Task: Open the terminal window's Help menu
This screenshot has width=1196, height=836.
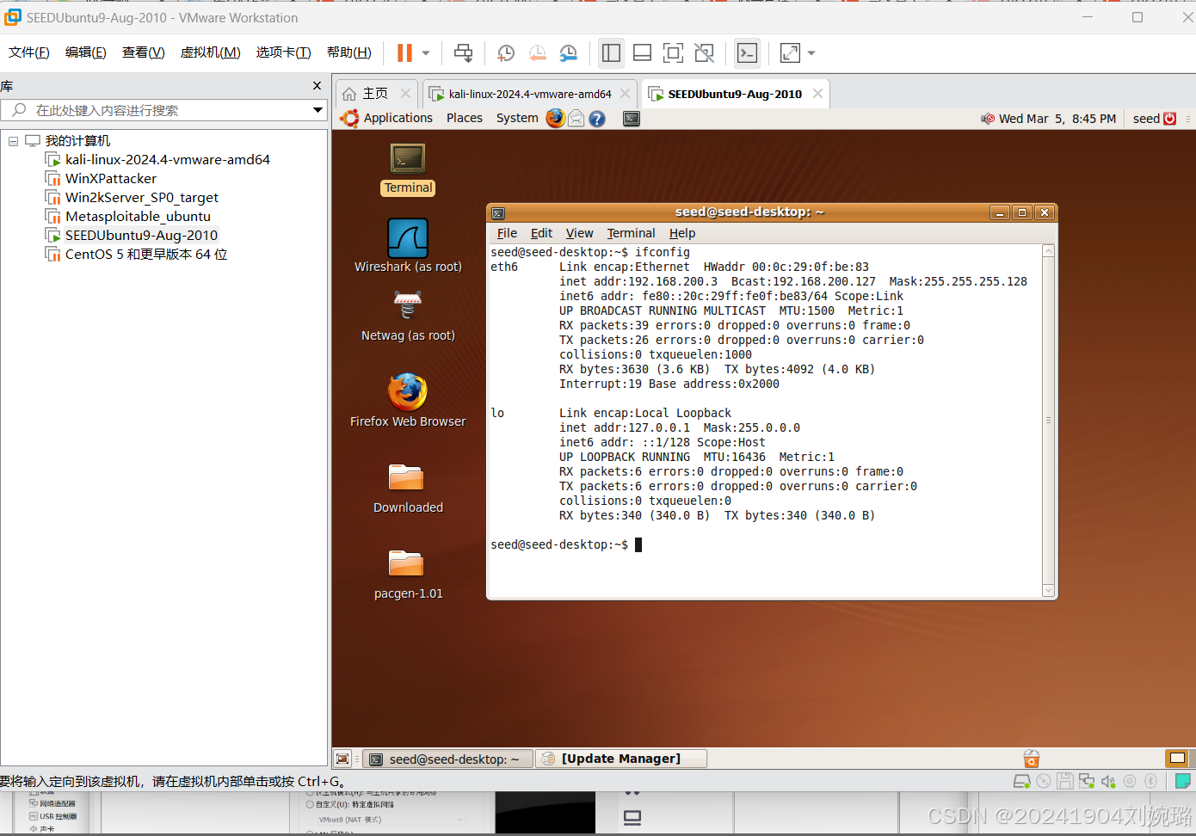Action: coord(682,233)
